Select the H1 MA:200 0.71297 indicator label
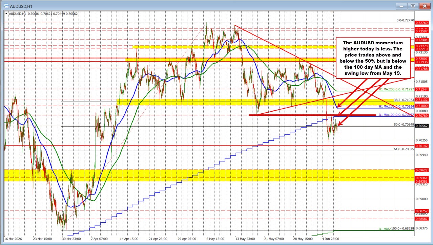 [x=396, y=89]
